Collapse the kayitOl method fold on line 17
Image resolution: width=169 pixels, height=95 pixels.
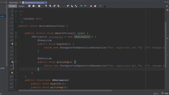pos(16,44)
